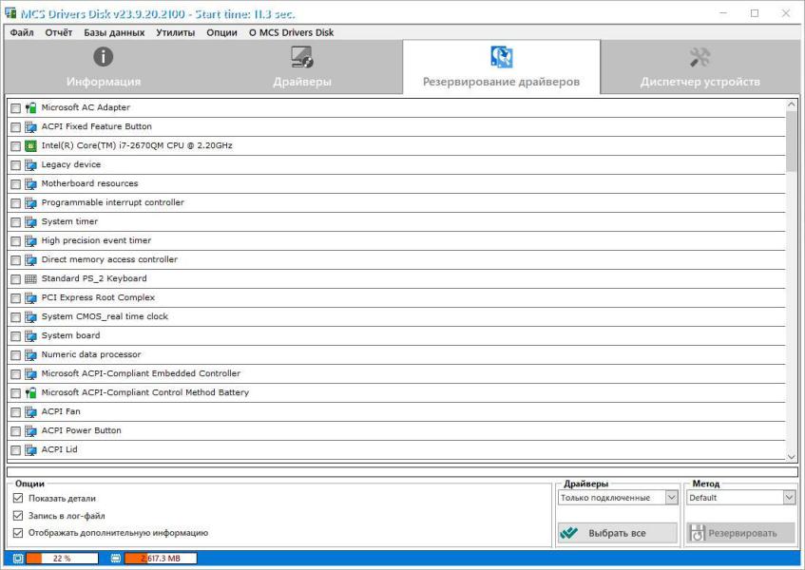The height and width of the screenshot is (570, 805).
Task: Uncheck Отображать дополнительную информацию option
Action: click(18, 533)
